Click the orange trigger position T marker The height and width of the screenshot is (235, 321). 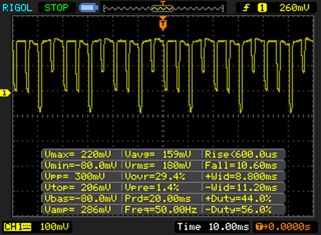tap(163, 24)
